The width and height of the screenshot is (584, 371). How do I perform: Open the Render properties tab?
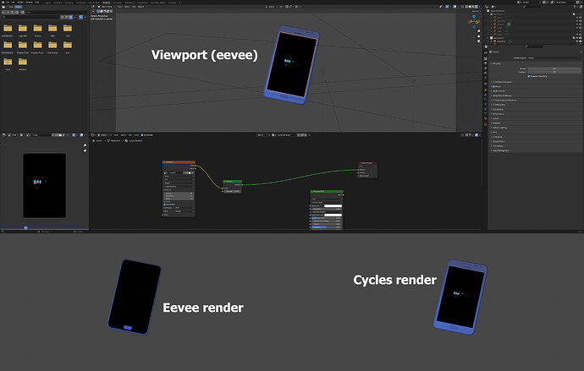(x=485, y=59)
